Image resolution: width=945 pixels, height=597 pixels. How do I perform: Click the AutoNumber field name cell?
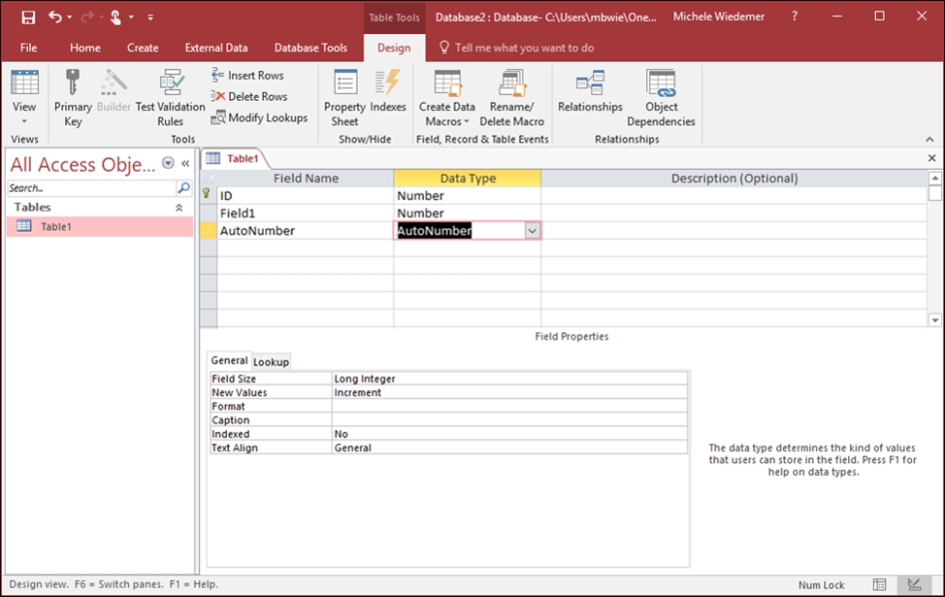coord(305,231)
